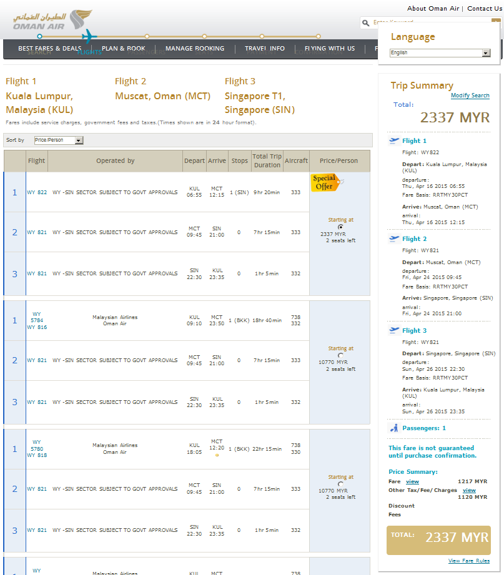Viewport: 504px width, 575px height.
Task: Open Flying With Us menu
Action: click(330, 49)
